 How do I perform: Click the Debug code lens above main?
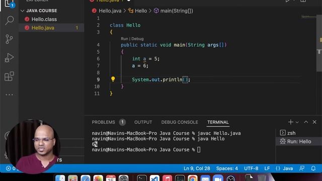click(x=137, y=39)
